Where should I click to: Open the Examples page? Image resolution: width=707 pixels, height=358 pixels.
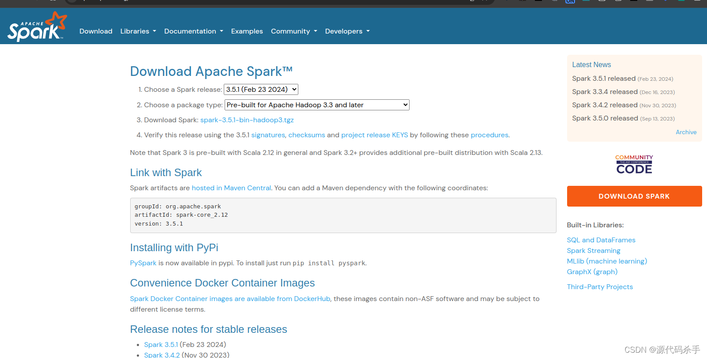pyautogui.click(x=247, y=31)
